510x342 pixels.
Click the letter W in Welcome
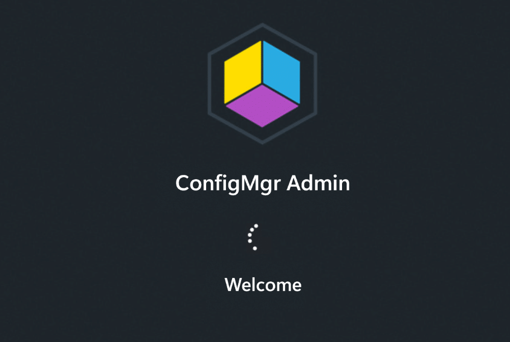point(232,285)
